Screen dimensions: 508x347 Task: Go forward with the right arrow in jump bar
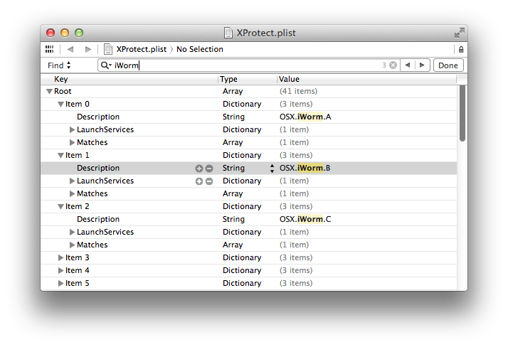coord(88,49)
